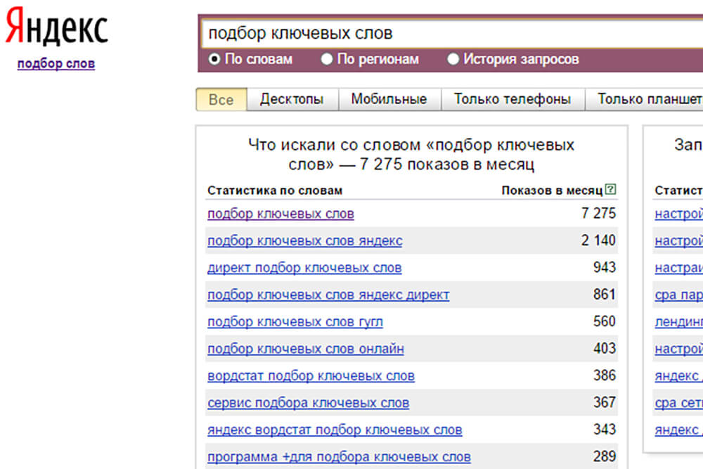The width and height of the screenshot is (703, 469).
Task: Open the query подбор ключевых слов гугл
Action: pos(295,321)
